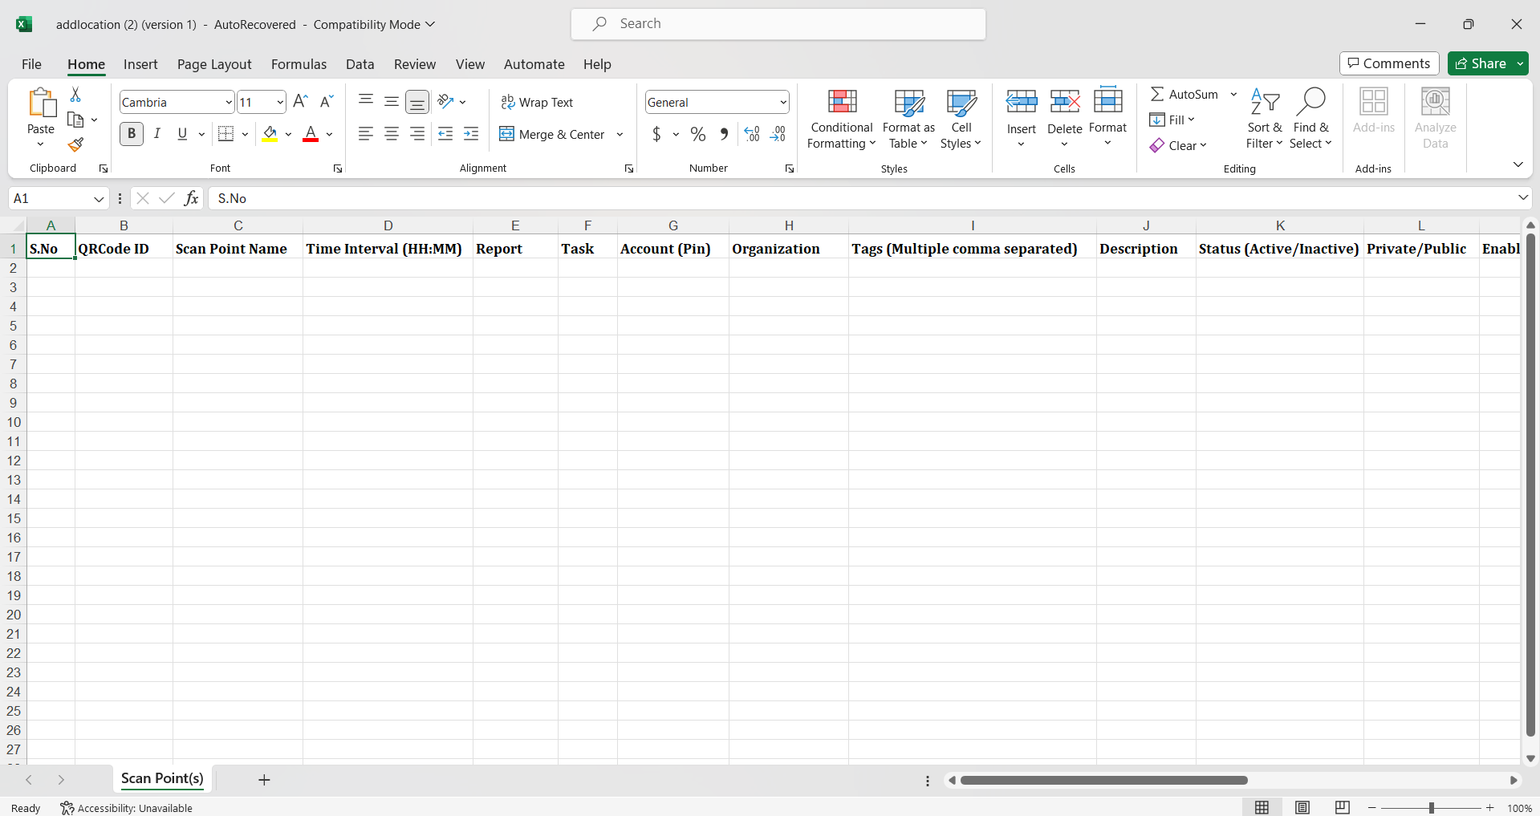This screenshot has height=816, width=1540.
Task: Click the Decrease Decimal icon
Action: tap(778, 134)
